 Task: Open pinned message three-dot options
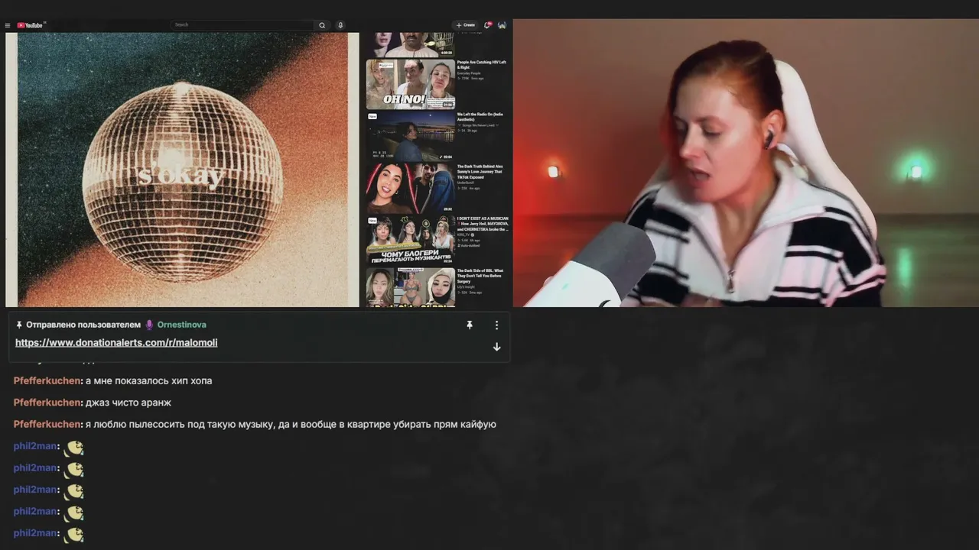coord(496,325)
